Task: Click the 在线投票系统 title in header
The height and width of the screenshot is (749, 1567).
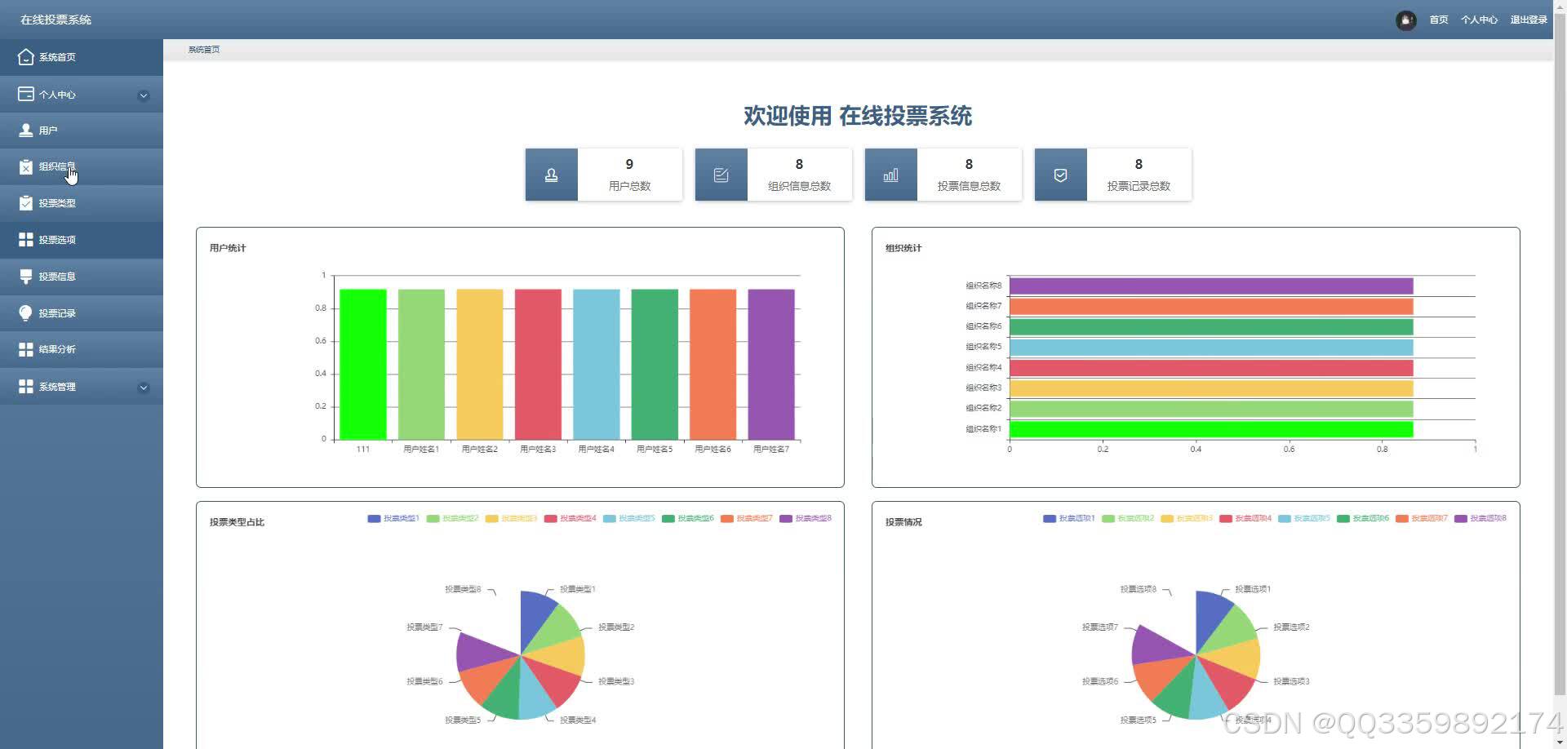Action: point(55,20)
